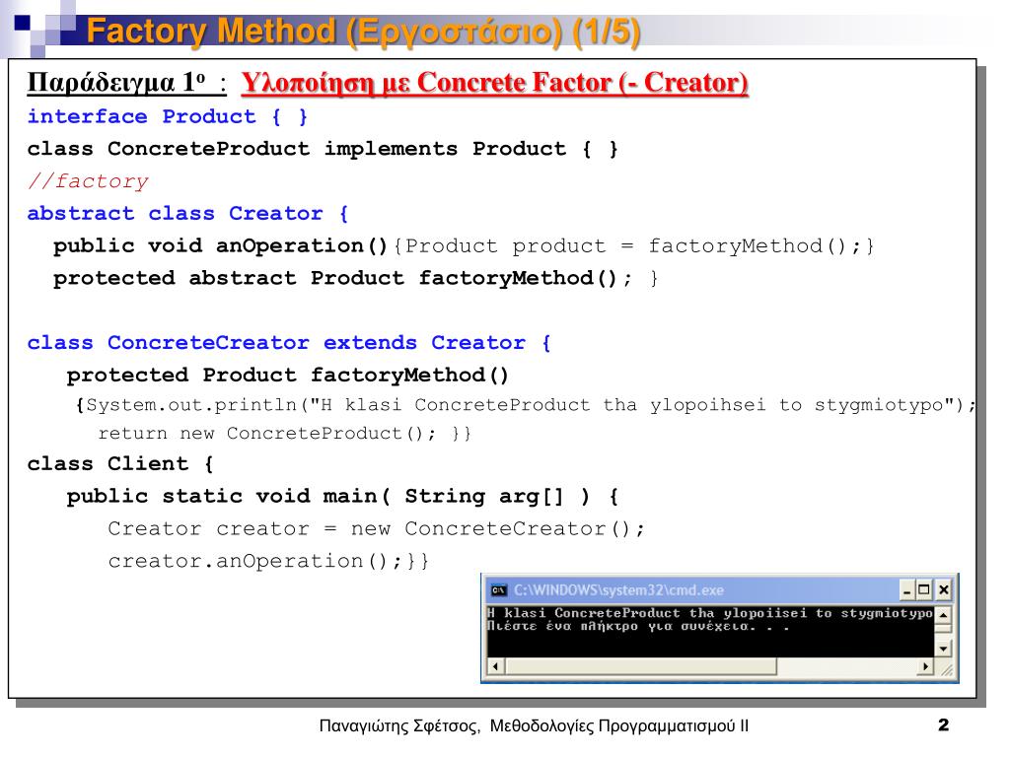Viewport: 1010px width, 757px height.
Task: Click line 'protected abstract Product factoryMethod();'
Action: 342,278
